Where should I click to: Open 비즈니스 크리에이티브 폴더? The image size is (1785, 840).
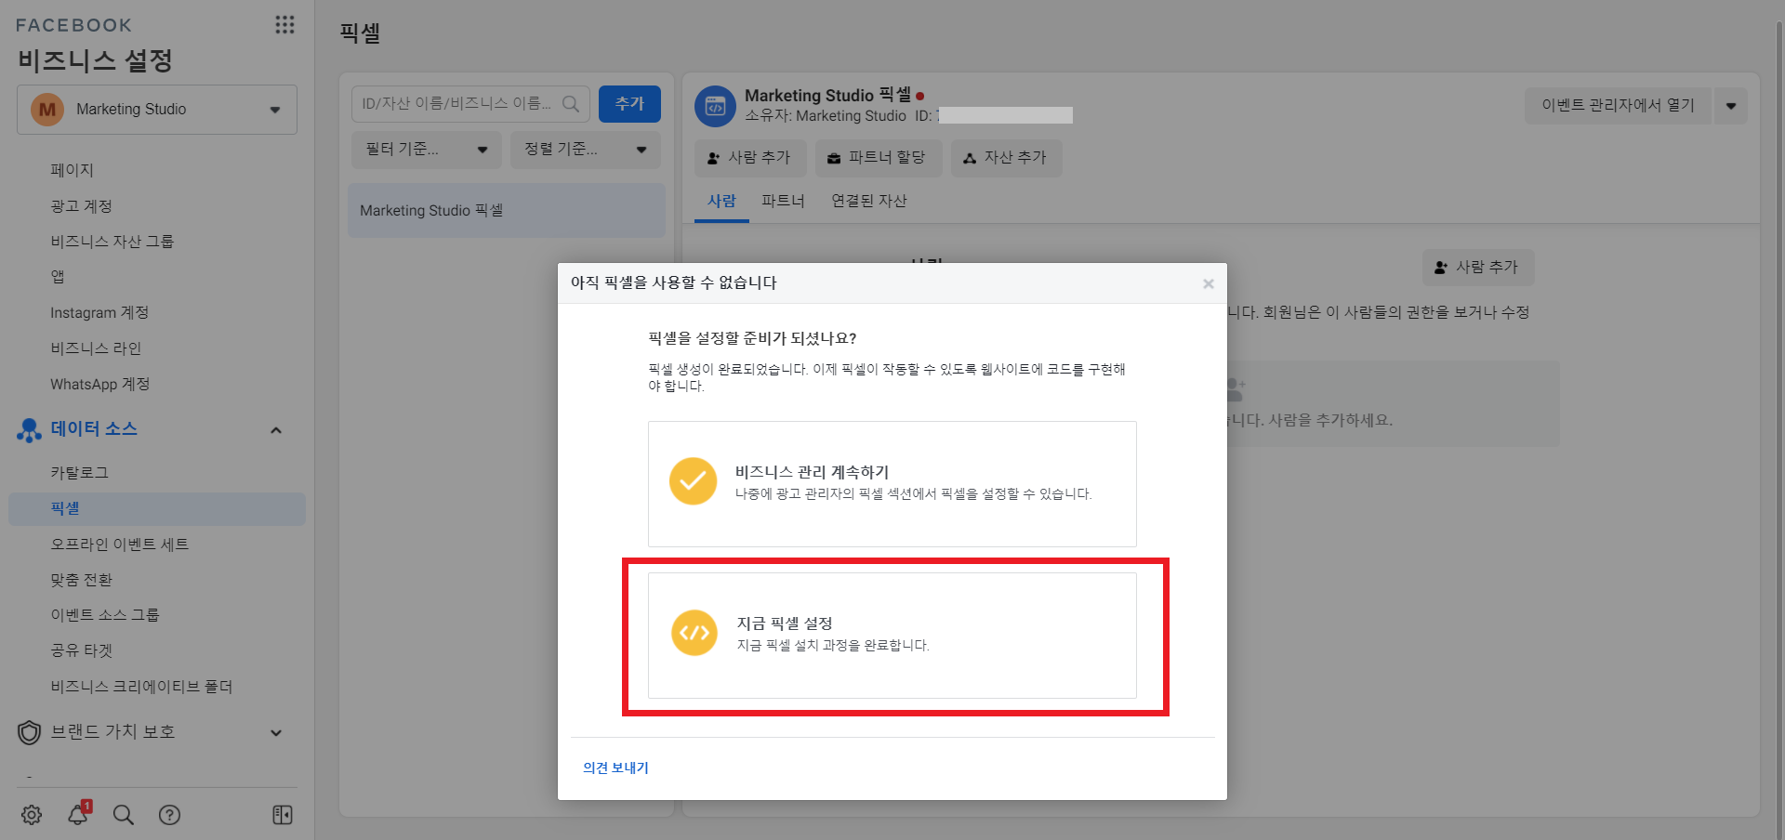(141, 687)
